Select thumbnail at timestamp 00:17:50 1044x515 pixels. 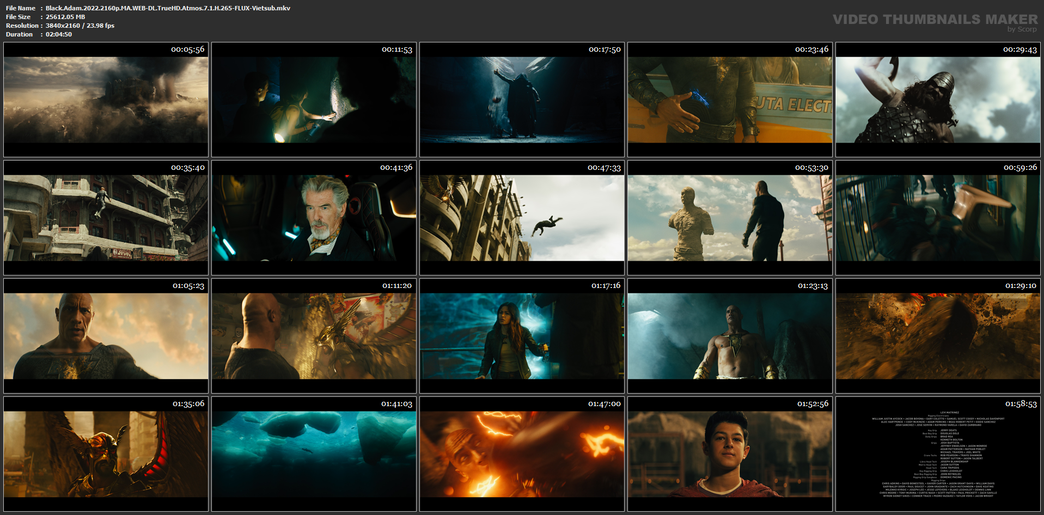pos(522,100)
